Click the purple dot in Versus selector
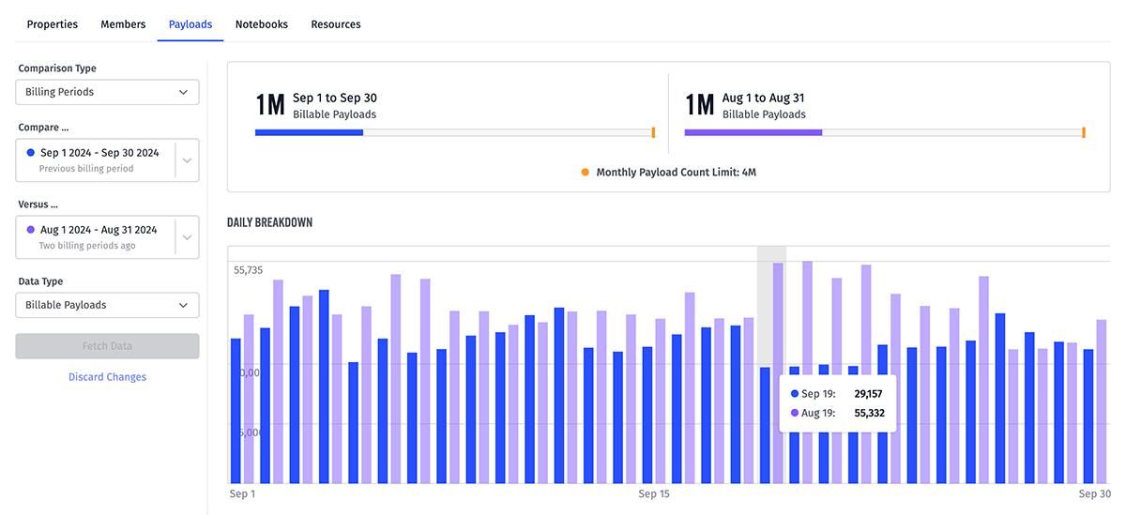 click(31, 229)
